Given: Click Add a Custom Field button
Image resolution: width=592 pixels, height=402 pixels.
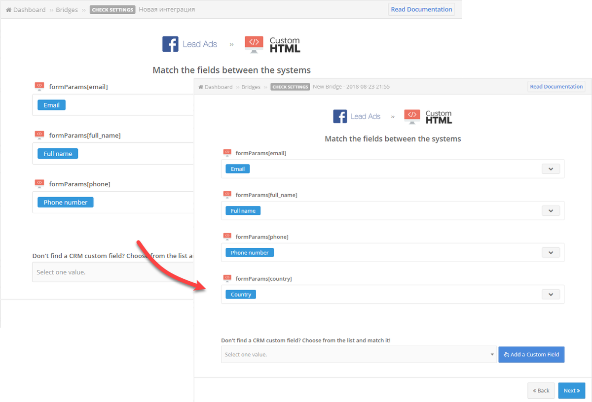Looking at the screenshot, I should tap(531, 354).
